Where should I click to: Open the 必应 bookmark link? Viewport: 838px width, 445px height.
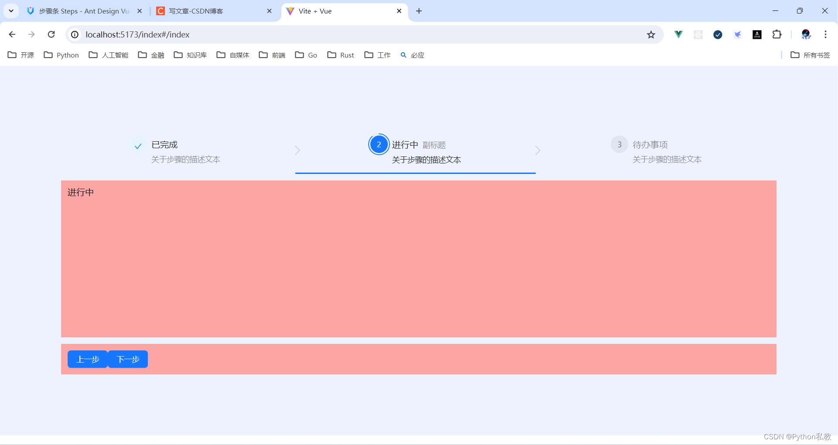point(413,55)
